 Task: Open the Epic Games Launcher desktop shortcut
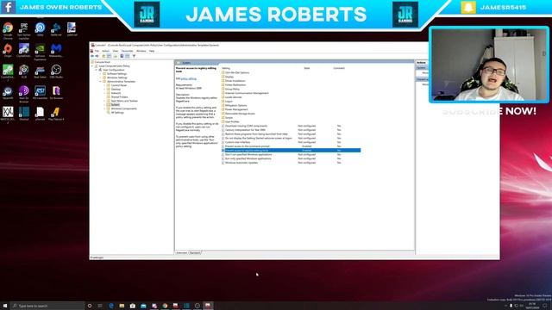tap(24, 30)
